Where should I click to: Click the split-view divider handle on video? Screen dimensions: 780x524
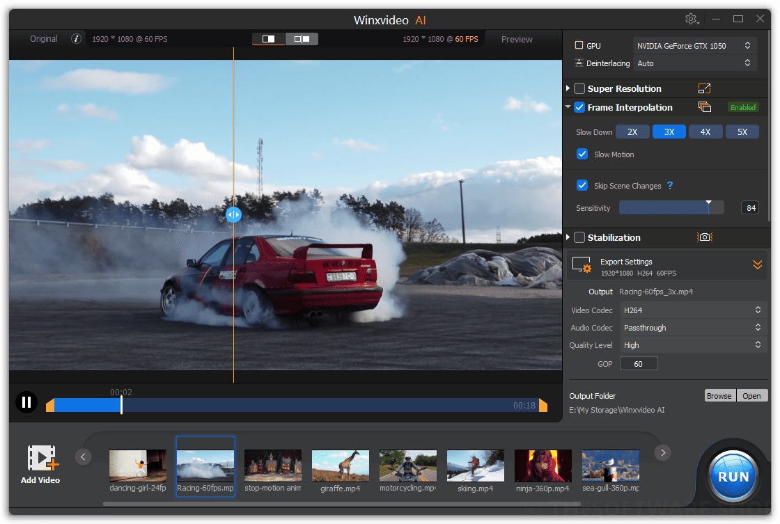pyautogui.click(x=234, y=215)
